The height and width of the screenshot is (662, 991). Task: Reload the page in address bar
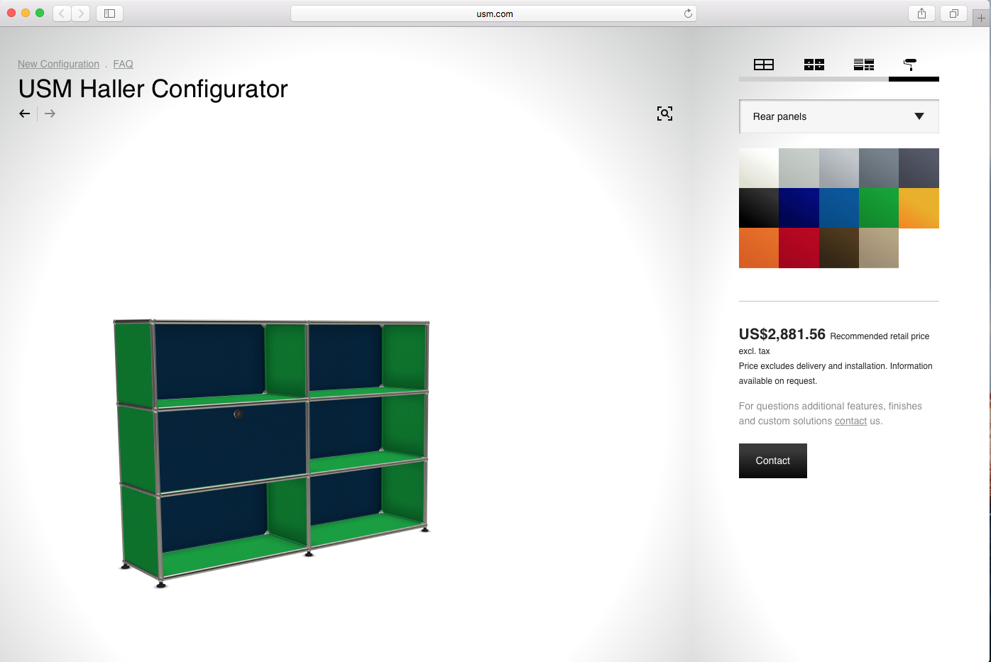click(x=688, y=13)
